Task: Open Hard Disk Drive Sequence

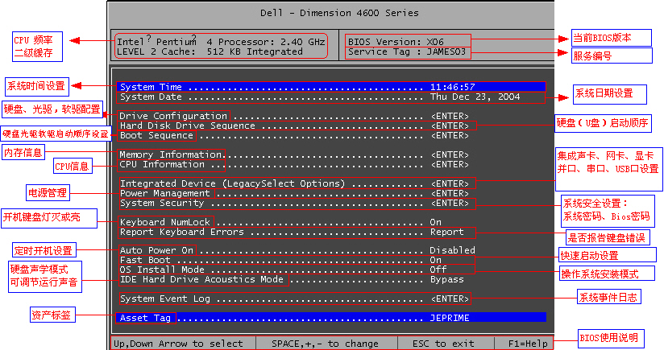Action: tap(187, 126)
